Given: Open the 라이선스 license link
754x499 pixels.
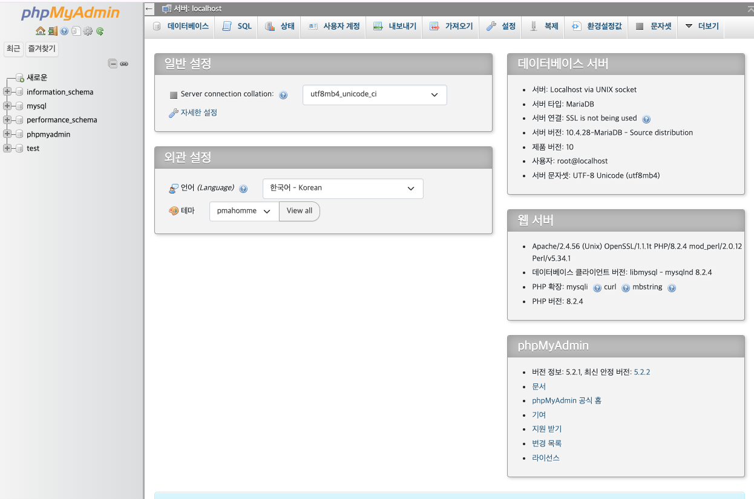Looking at the screenshot, I should (x=546, y=458).
